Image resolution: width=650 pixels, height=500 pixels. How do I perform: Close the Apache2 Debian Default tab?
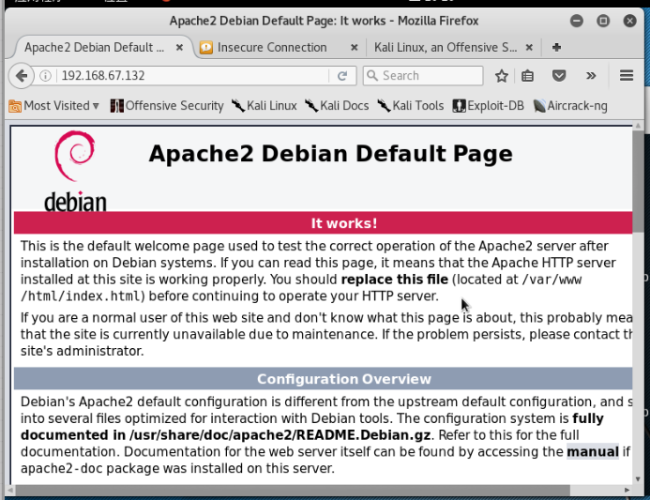(179, 47)
